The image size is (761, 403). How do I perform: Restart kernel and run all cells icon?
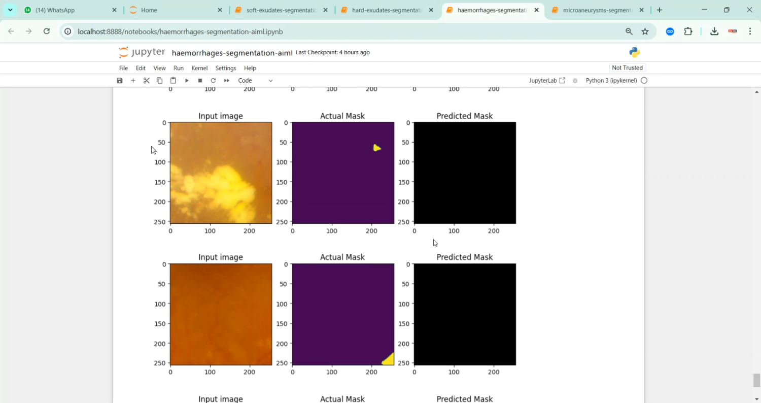[226, 80]
